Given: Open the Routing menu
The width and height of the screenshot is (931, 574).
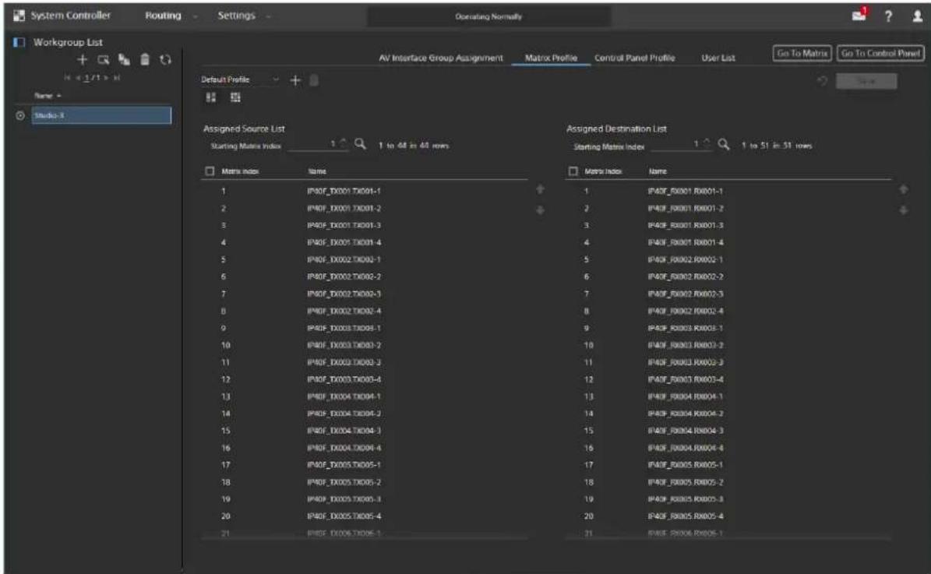Looking at the screenshot, I should coord(164,16).
